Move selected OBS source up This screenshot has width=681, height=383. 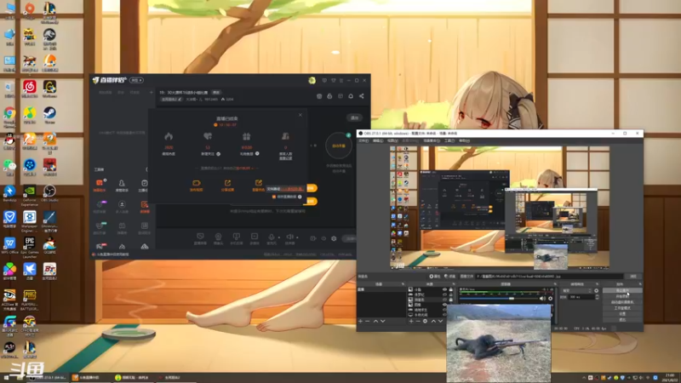(433, 322)
